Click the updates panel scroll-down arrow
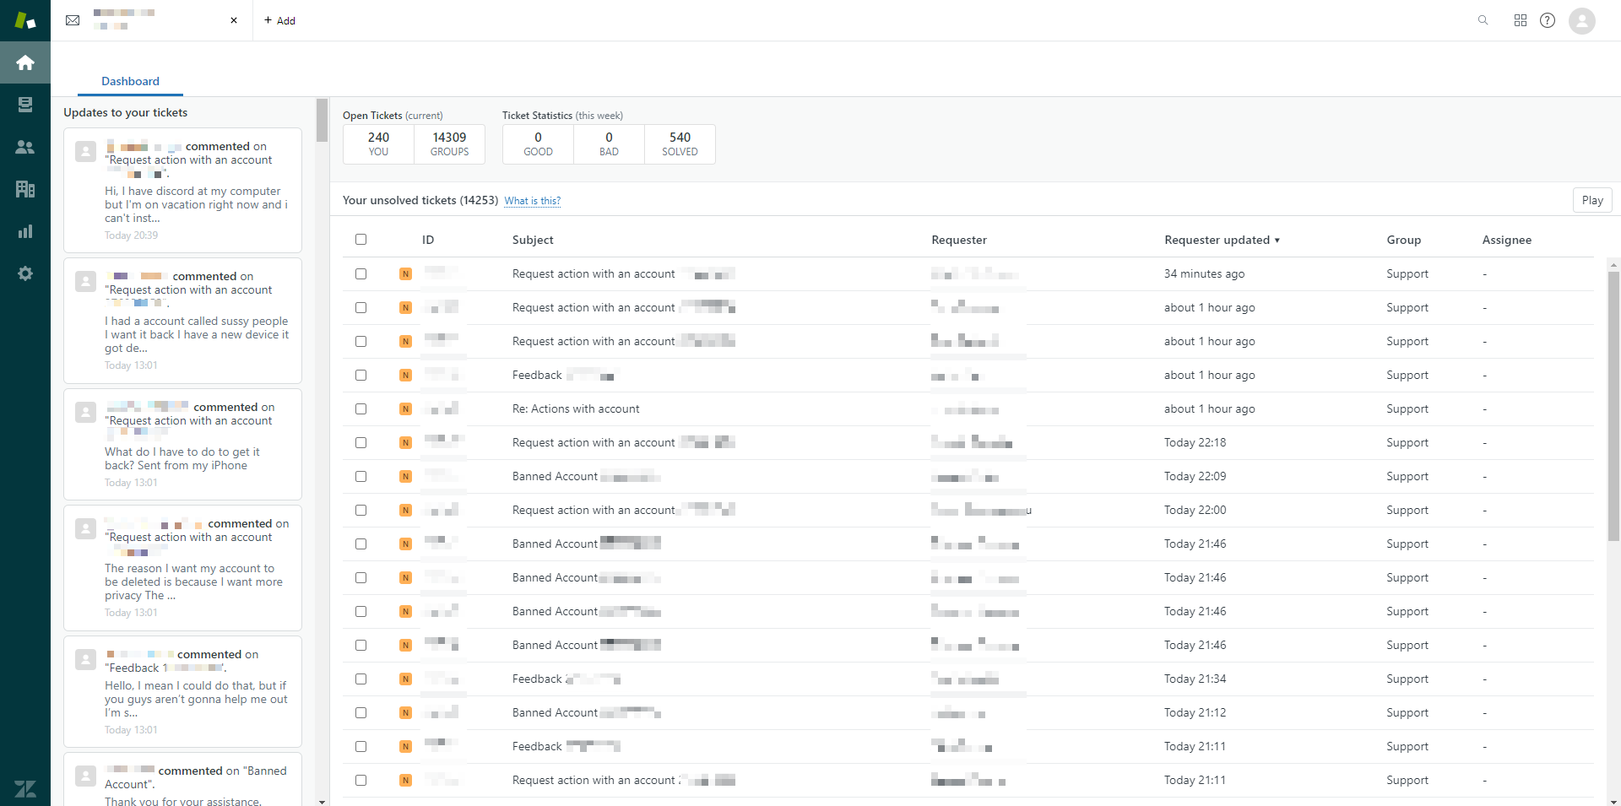 pyautogui.click(x=322, y=801)
